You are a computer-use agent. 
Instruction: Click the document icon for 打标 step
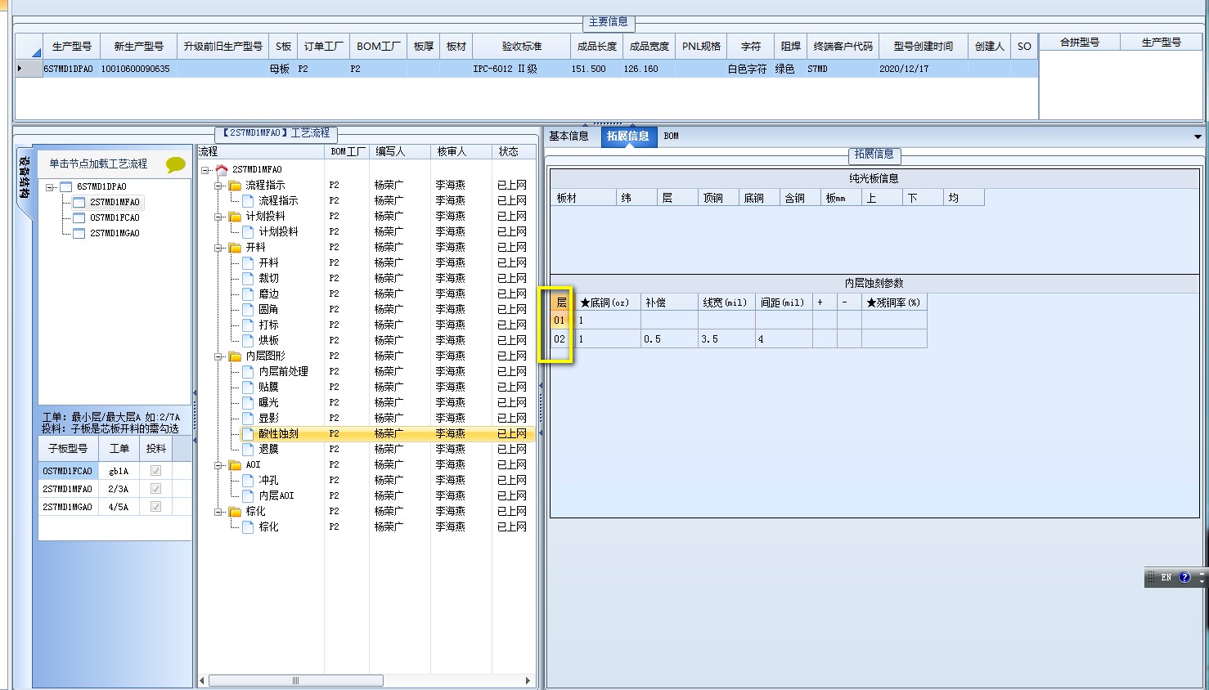click(x=248, y=325)
